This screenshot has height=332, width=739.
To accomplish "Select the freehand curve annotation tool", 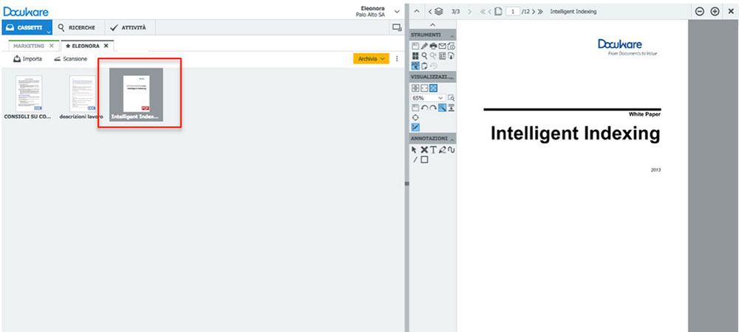I will (x=451, y=150).
